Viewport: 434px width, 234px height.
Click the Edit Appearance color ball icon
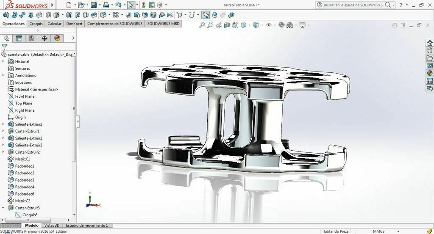[x=281, y=25]
